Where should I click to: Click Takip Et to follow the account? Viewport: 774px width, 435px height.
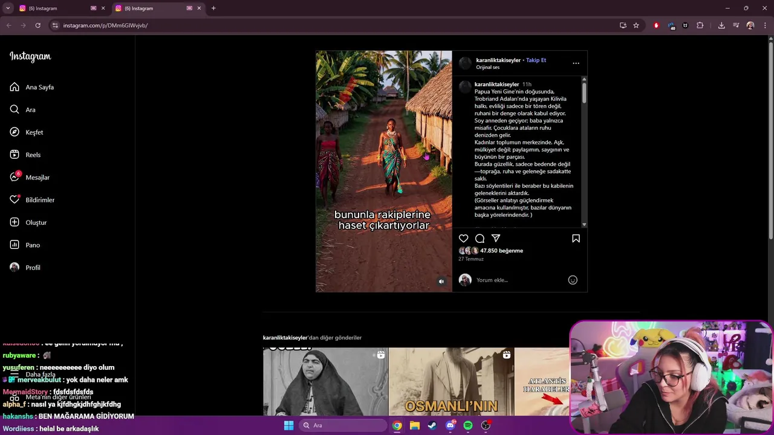(x=536, y=60)
